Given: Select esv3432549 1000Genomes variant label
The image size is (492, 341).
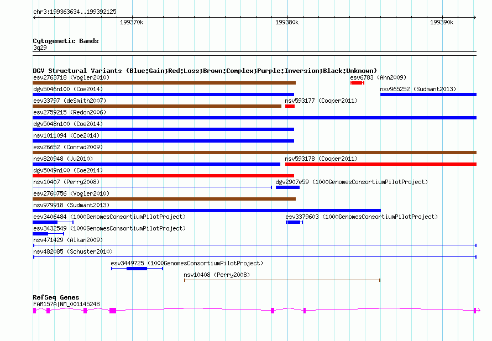Looking at the screenshot, I should 109,228.
